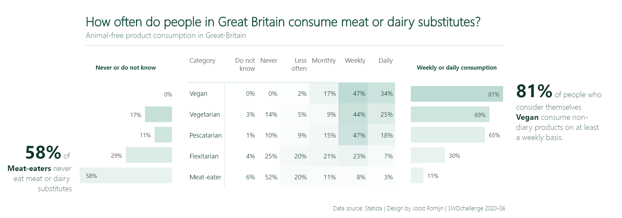Click the data source credit line
622x218 pixels.
419,208
